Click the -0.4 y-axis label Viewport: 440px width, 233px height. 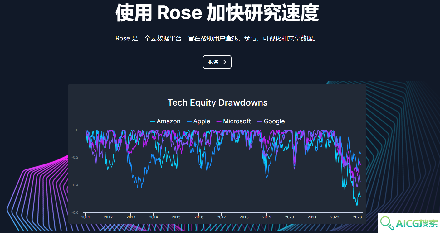coord(75,185)
